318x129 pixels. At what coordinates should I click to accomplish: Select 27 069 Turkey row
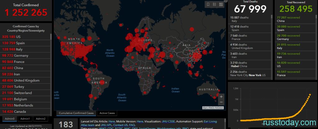(25, 87)
